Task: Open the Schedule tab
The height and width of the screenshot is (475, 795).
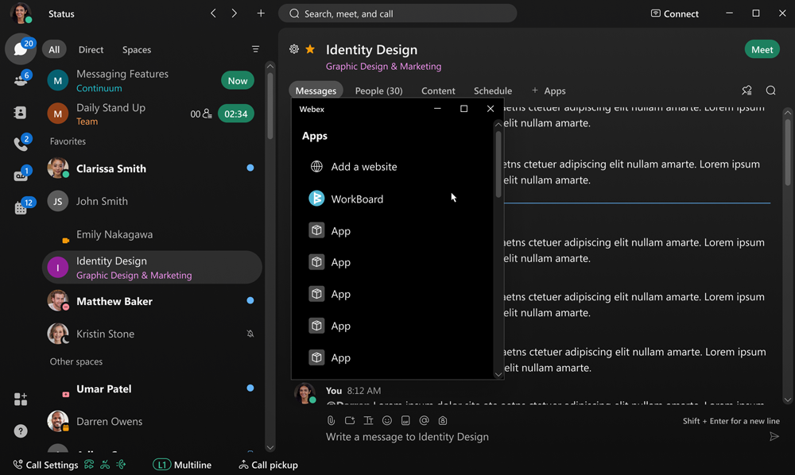Action: click(493, 91)
